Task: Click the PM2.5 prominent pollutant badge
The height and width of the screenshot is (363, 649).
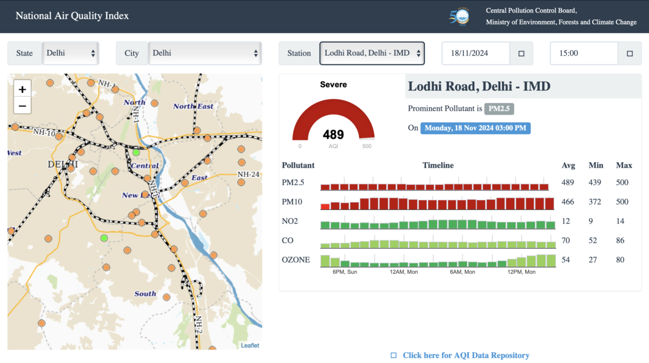Action: coord(499,109)
